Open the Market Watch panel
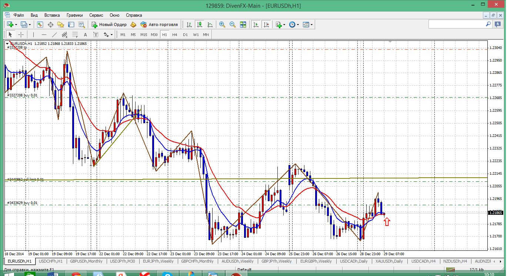The image size is (507, 276). (40, 24)
